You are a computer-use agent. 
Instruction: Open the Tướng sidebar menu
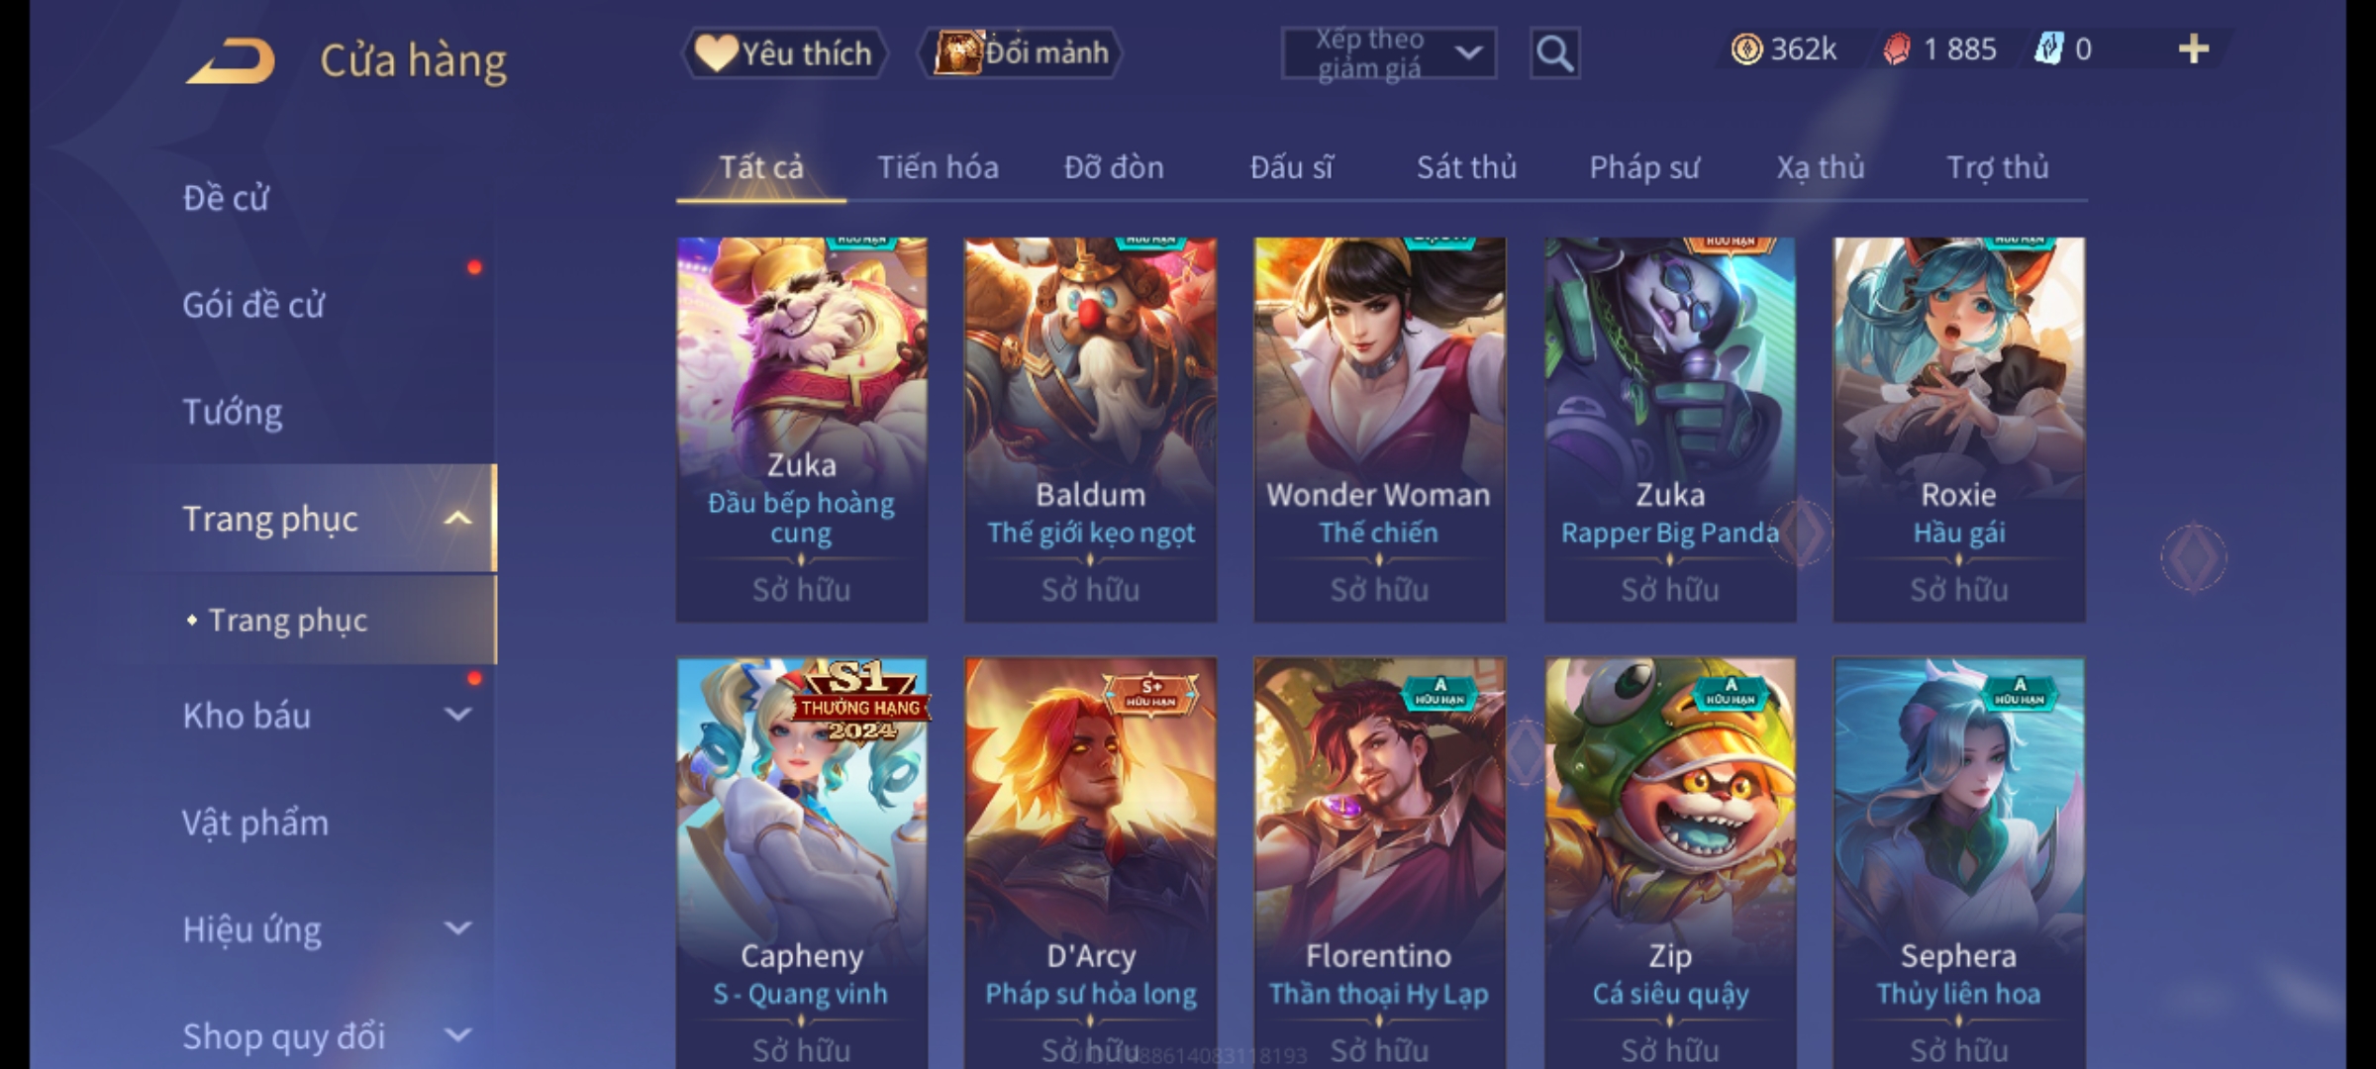coord(233,412)
